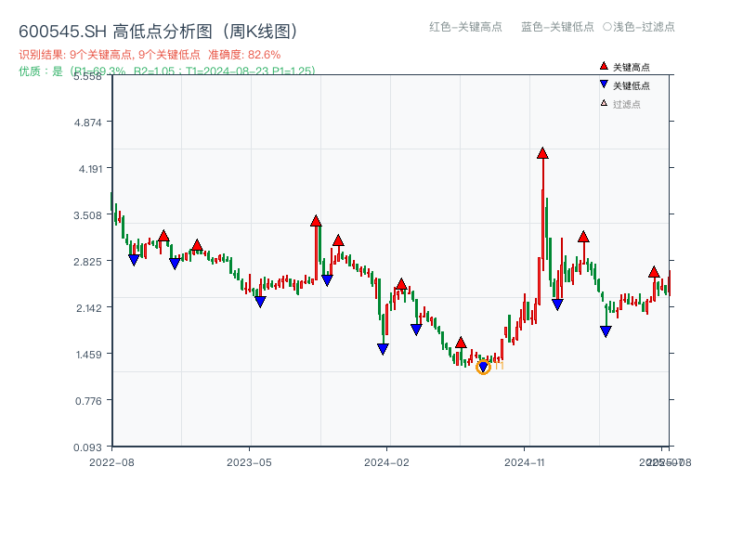Click the red 关键高点 legend triangle icon
The image size is (743, 557).
pyautogui.click(x=604, y=66)
